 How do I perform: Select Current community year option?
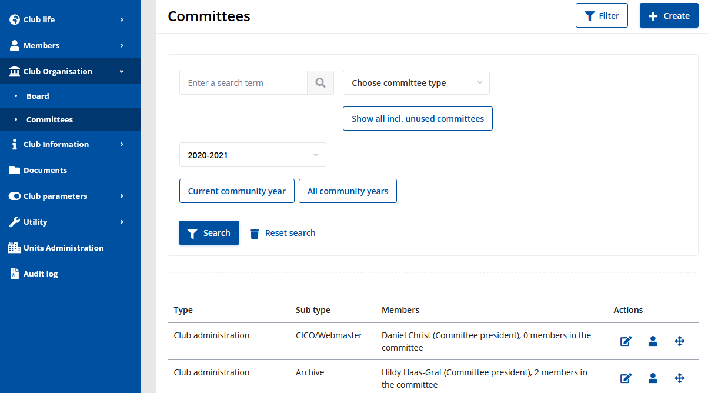[236, 191]
